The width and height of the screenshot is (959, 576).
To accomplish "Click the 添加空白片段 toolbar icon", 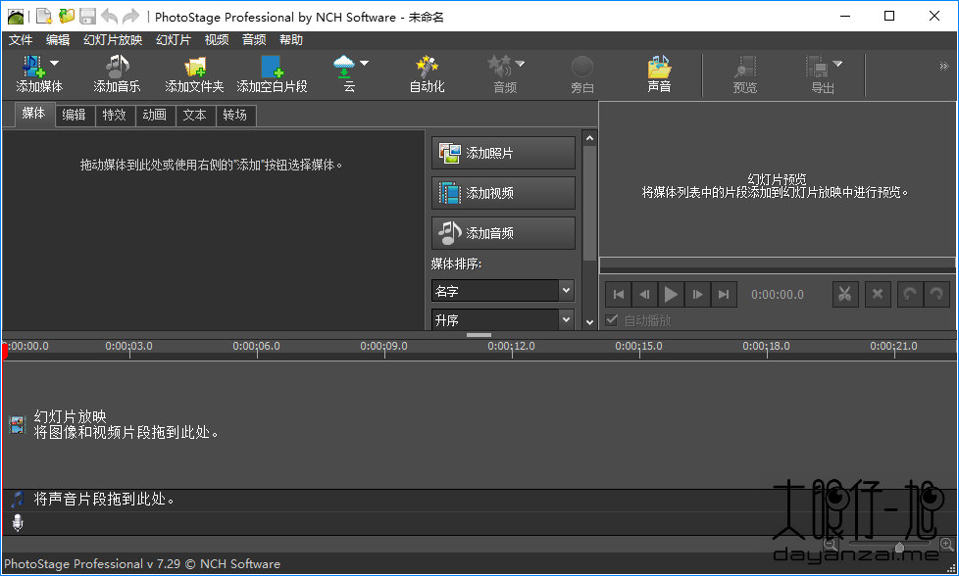I will tap(272, 67).
